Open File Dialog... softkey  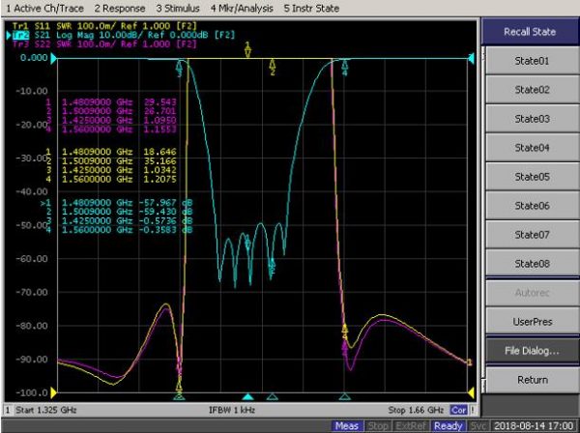click(532, 351)
